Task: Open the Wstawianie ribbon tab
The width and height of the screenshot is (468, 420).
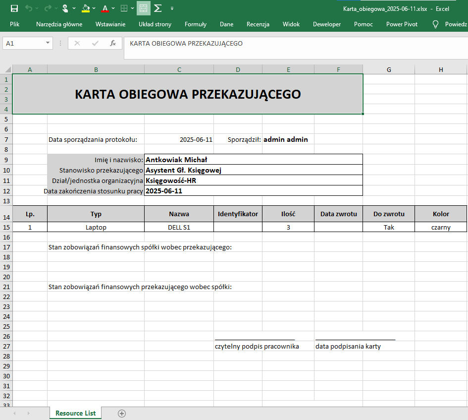Action: (x=110, y=24)
